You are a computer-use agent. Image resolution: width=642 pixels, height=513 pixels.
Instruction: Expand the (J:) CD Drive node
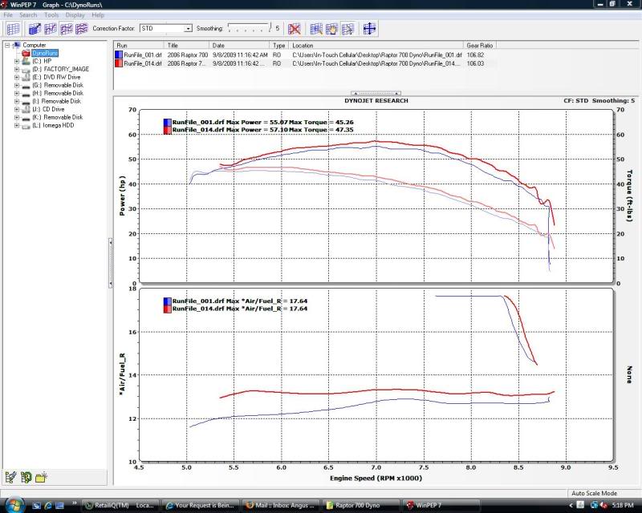(x=16, y=109)
